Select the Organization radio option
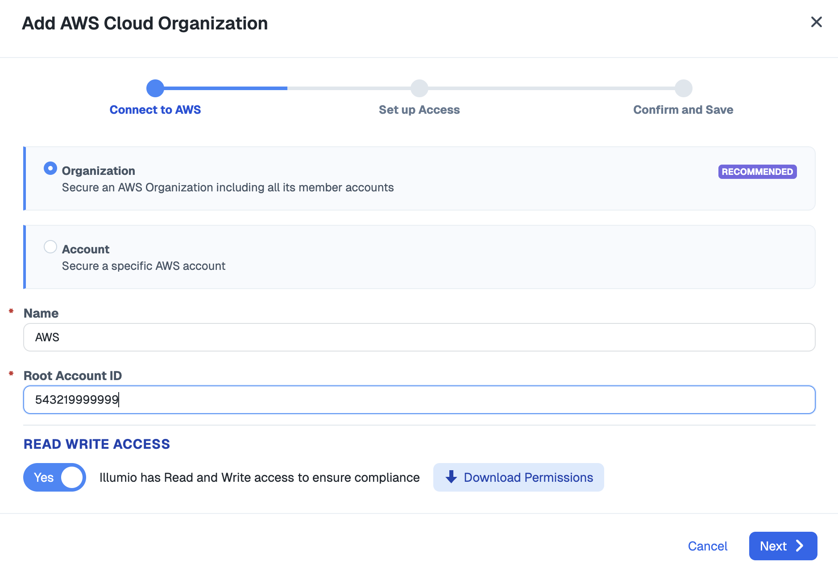The width and height of the screenshot is (838, 571). click(50, 169)
